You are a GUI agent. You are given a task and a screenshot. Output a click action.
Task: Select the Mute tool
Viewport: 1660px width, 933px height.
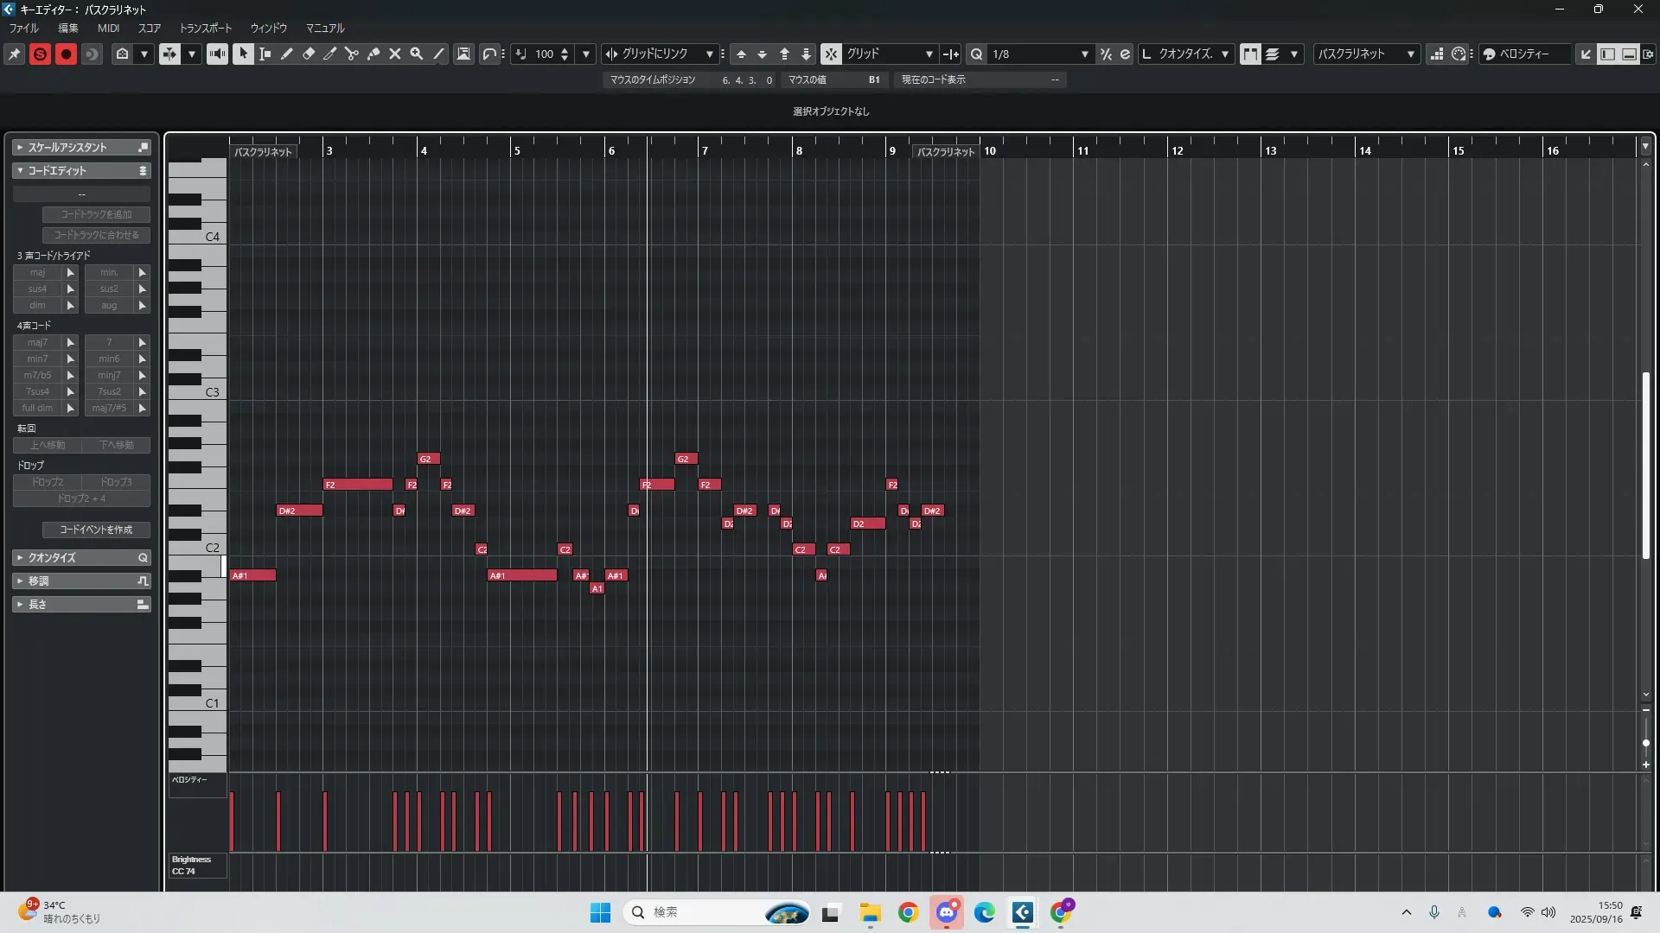point(395,54)
